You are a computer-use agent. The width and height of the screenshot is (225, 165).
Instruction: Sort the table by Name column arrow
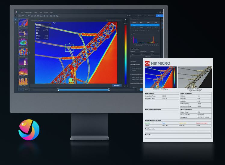click(137, 22)
